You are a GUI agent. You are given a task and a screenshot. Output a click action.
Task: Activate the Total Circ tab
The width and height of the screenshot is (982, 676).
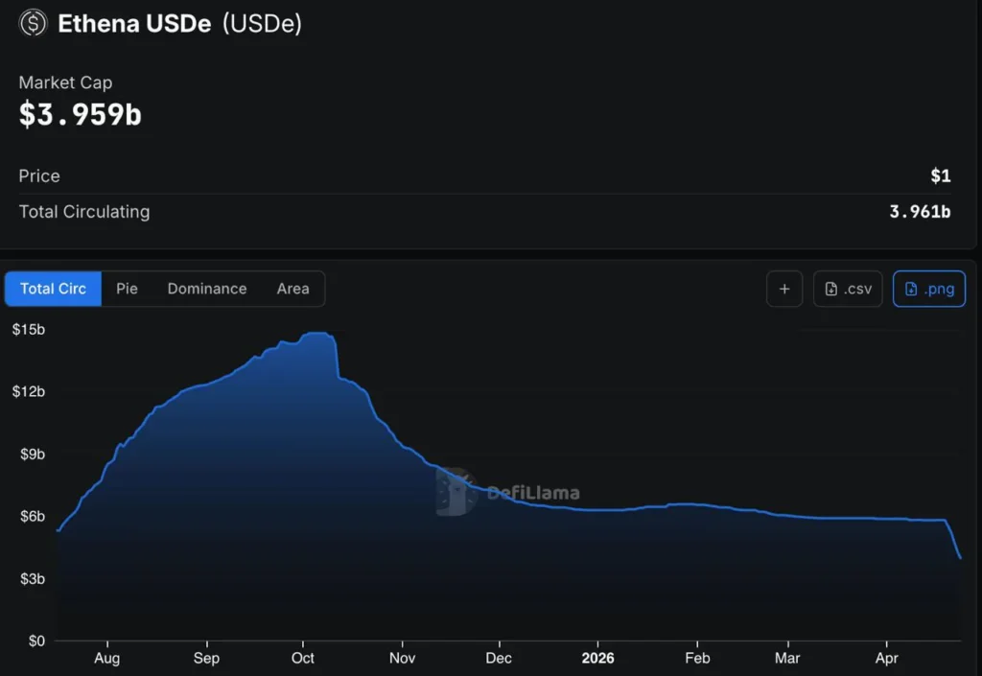53,289
